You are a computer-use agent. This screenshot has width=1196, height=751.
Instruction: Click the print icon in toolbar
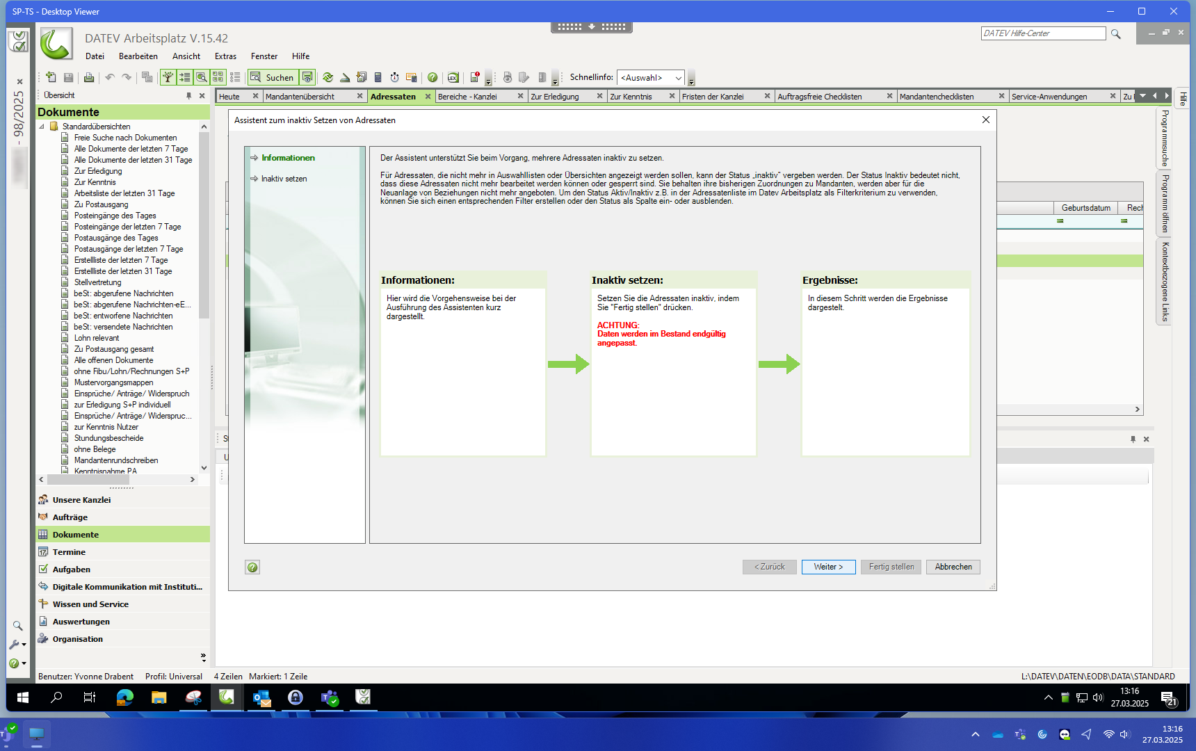88,77
